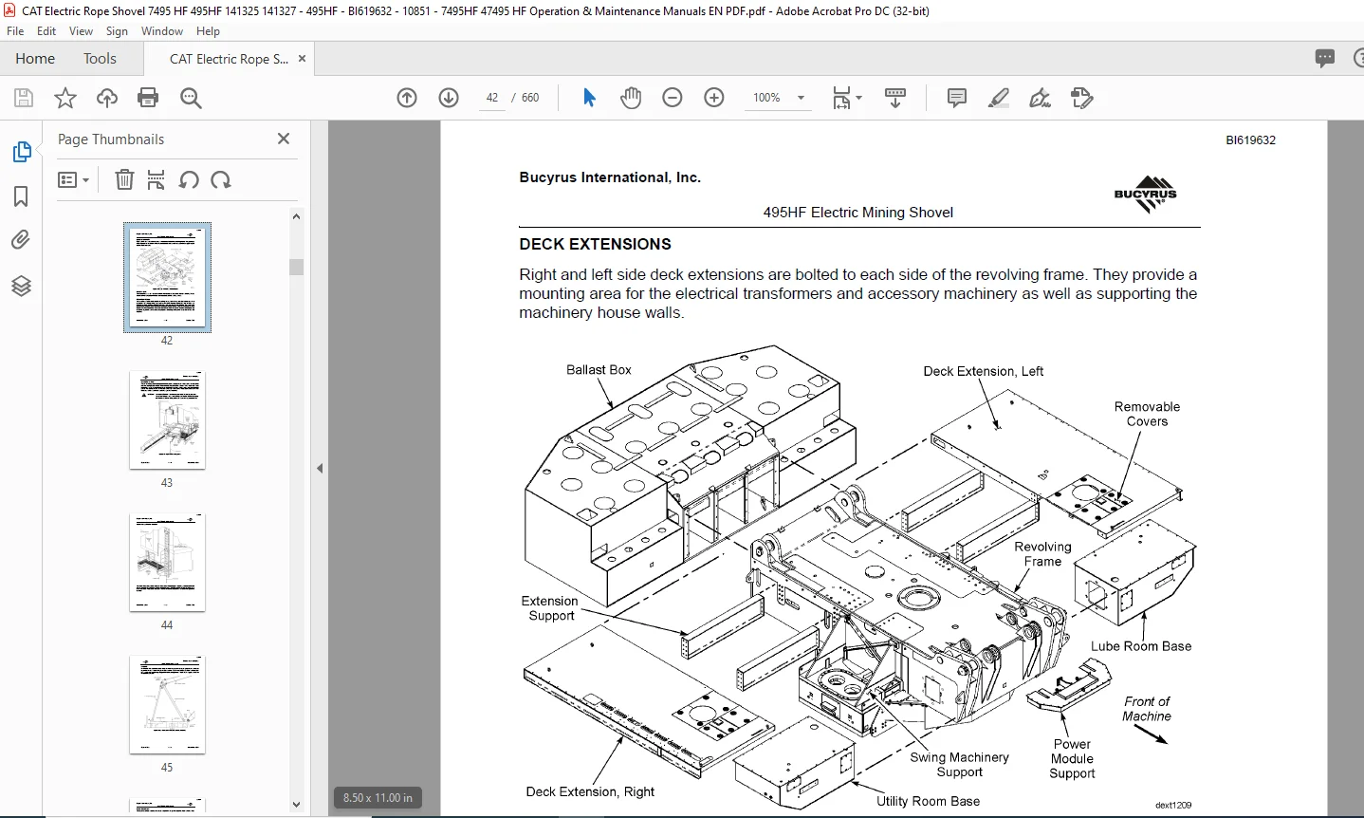Select page 45 thumbnail

(x=167, y=705)
